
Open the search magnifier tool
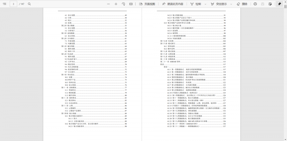(x=29, y=4)
